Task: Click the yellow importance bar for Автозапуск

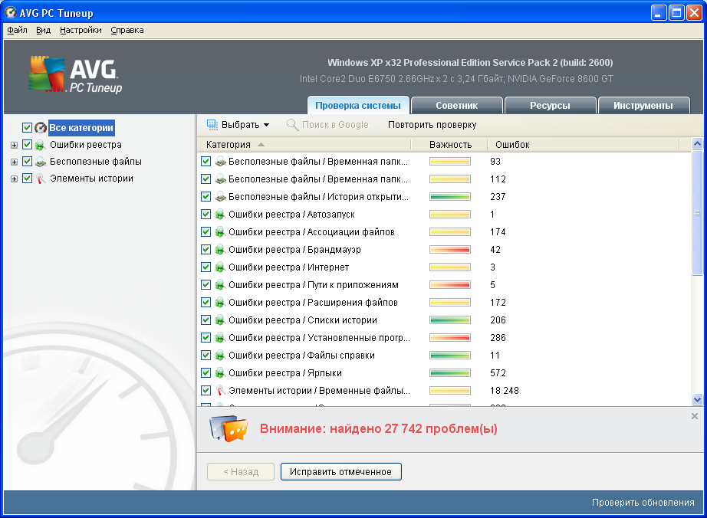Action: coord(450,215)
